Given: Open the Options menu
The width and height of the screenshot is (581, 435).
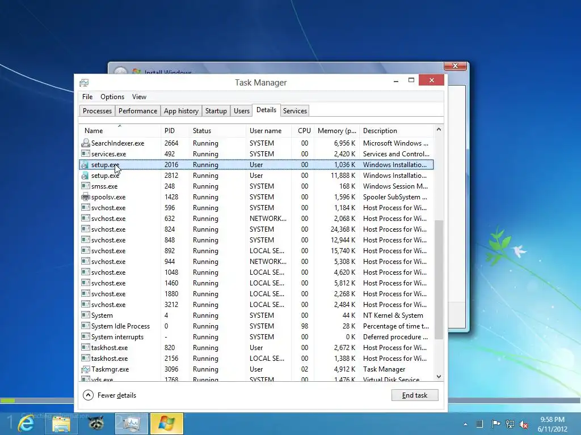Looking at the screenshot, I should 112,96.
